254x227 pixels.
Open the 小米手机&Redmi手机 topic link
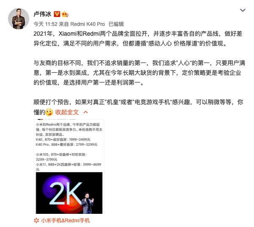tap(65, 221)
